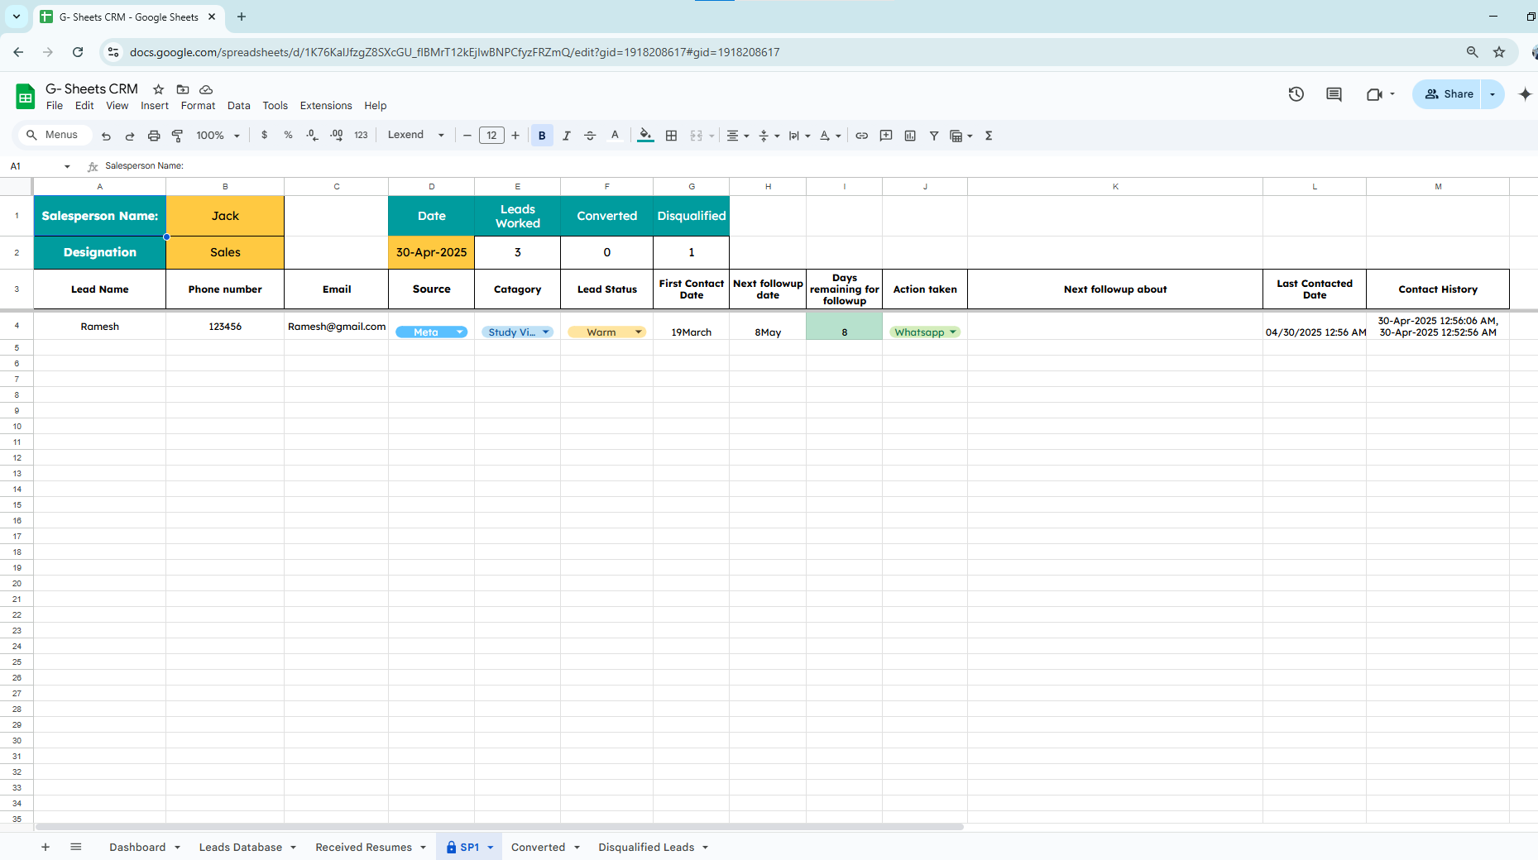This screenshot has height=860, width=1538.
Task: Click the functions sigma icon
Action: point(989,136)
